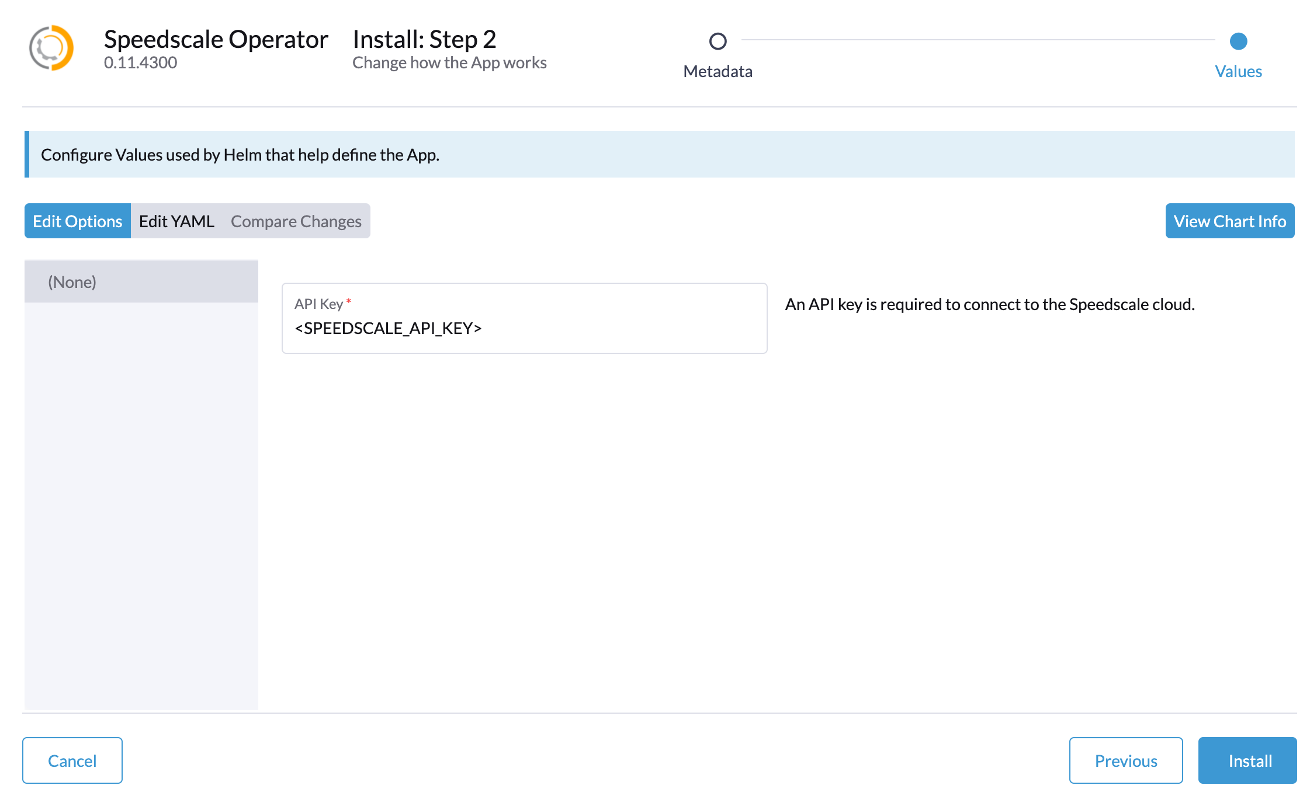The height and width of the screenshot is (799, 1310).
Task: Click the API Key field label
Action: [x=318, y=304]
